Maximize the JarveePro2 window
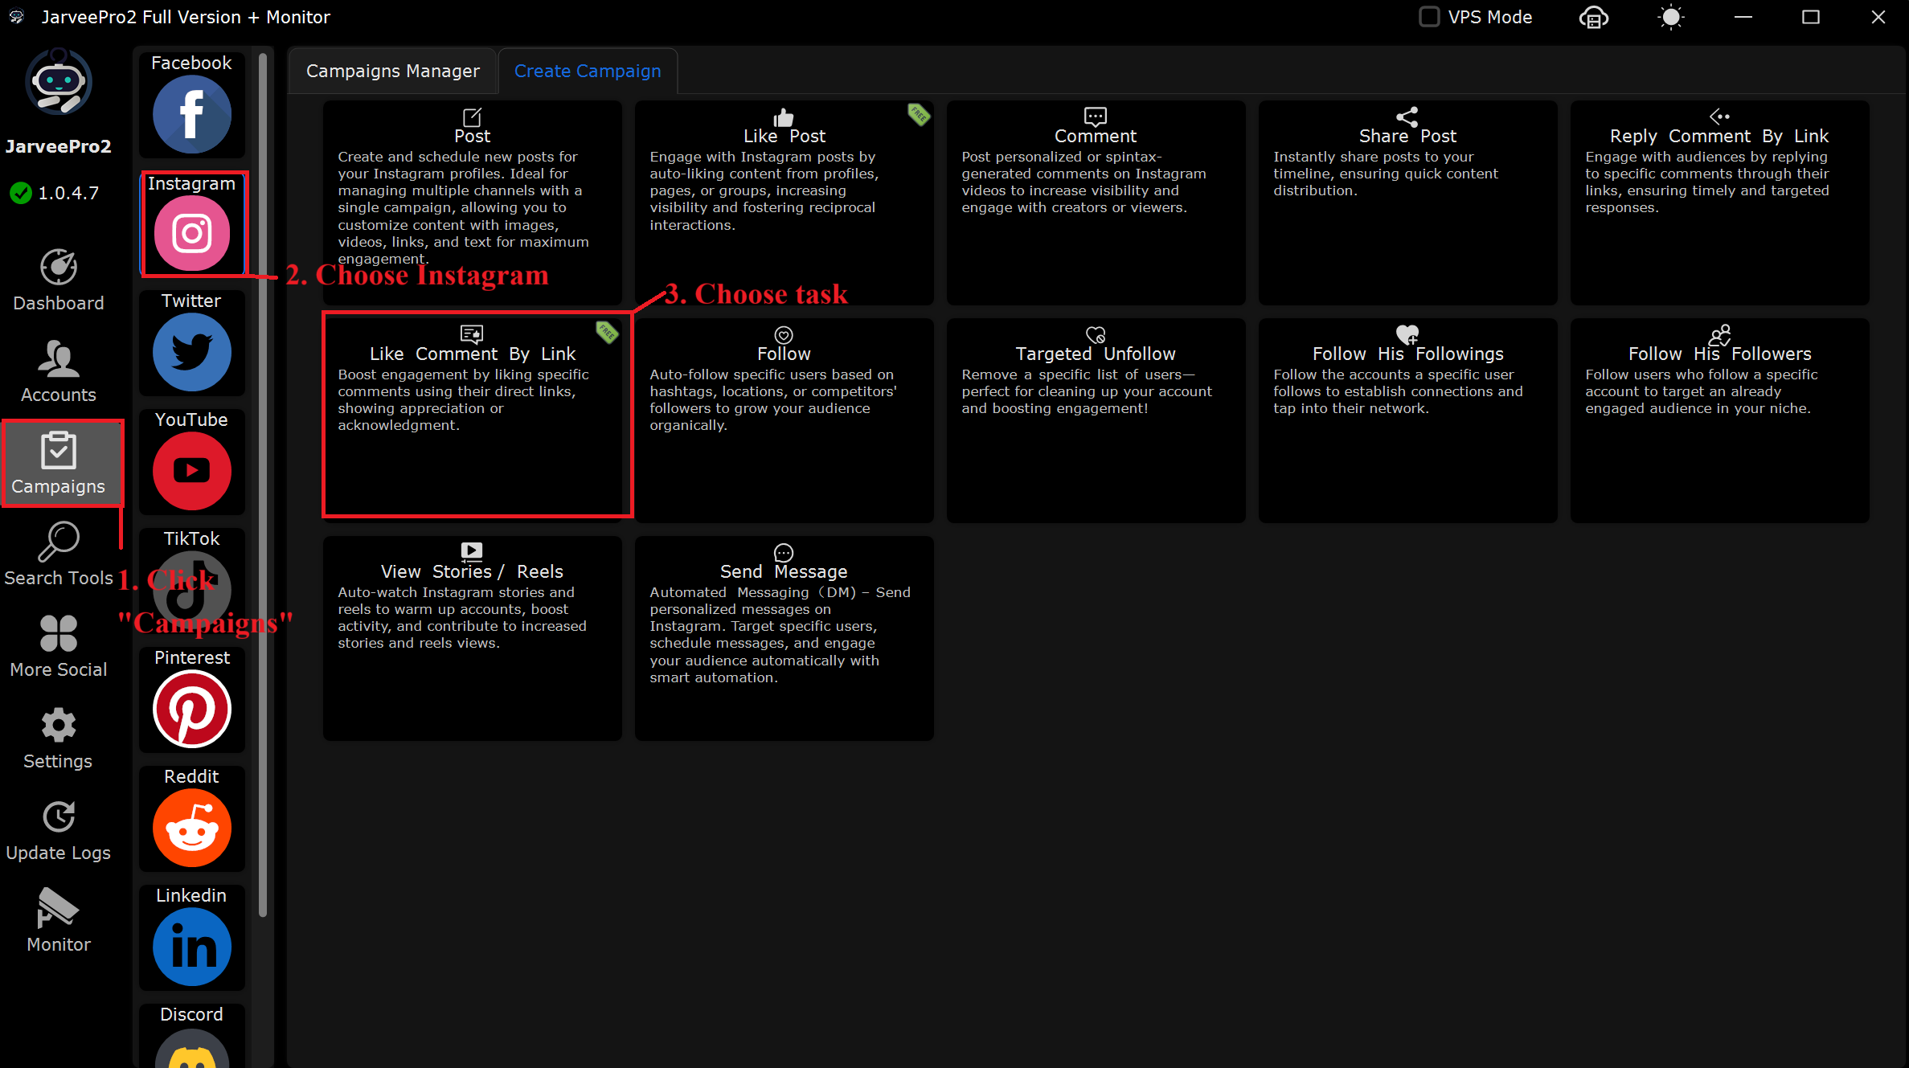The height and width of the screenshot is (1068, 1909). click(1811, 17)
